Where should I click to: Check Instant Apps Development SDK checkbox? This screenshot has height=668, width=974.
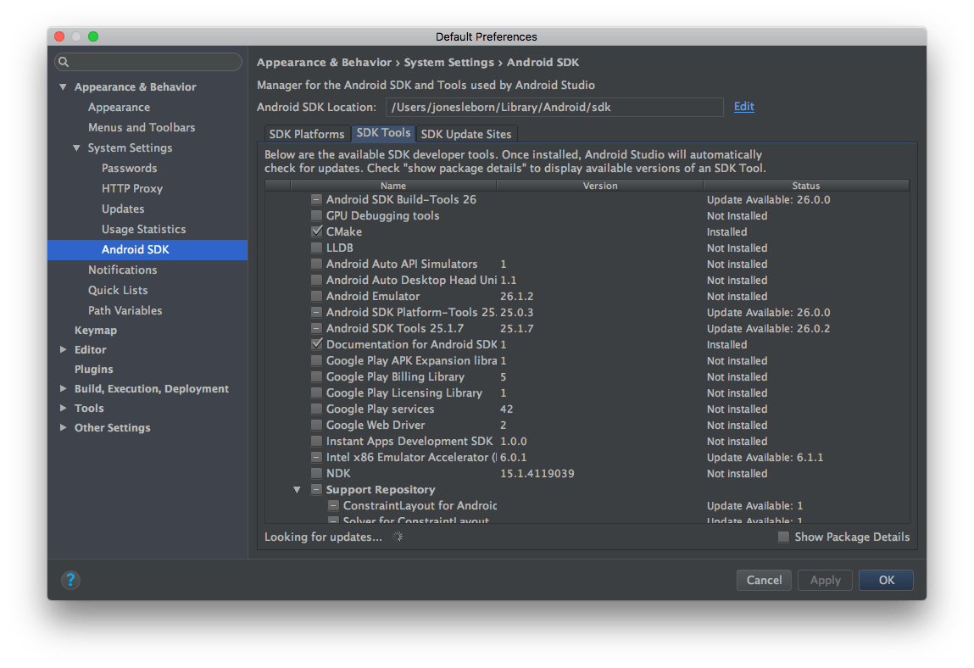click(316, 441)
